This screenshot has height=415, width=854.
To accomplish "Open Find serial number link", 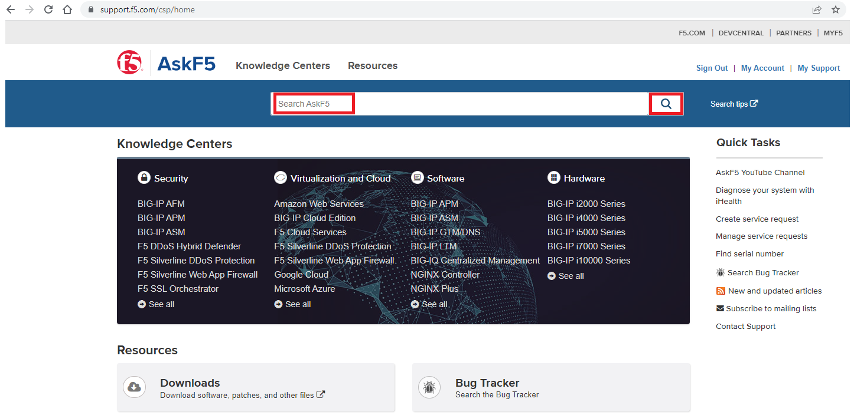I will [749, 253].
